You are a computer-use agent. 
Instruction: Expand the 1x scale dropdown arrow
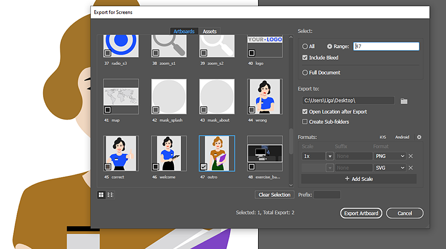point(329,156)
